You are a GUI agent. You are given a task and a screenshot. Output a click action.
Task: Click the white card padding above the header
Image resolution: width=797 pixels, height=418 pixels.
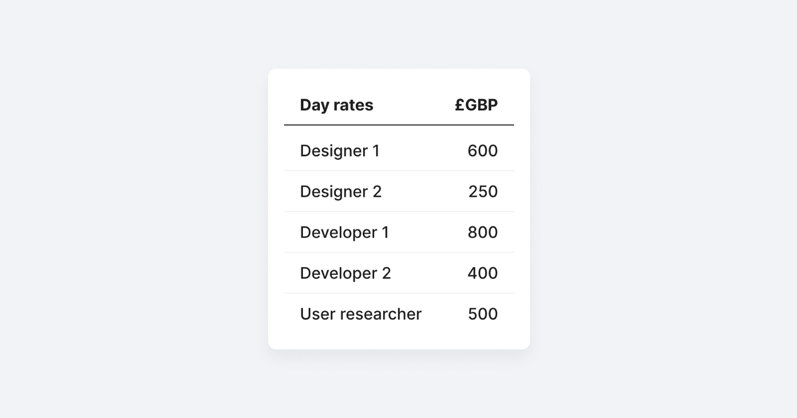pyautogui.click(x=398, y=80)
